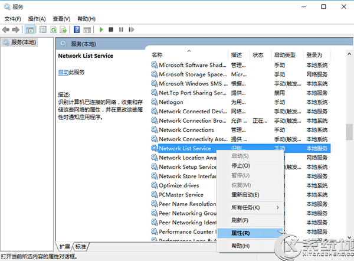Click the properties sheet toolbar icon
This screenshot has width=354, height=261.
click(x=43, y=30)
